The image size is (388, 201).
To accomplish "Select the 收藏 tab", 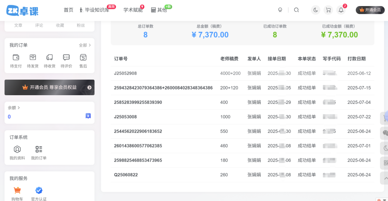I will [60, 25].
